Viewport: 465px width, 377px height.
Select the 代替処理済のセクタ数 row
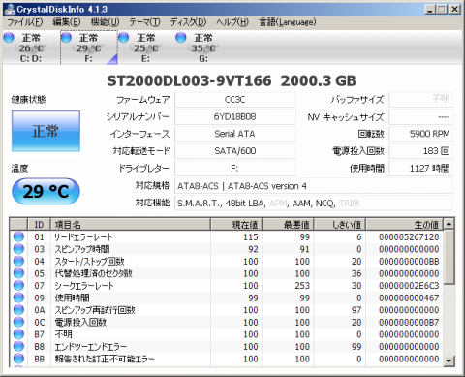click(x=227, y=273)
